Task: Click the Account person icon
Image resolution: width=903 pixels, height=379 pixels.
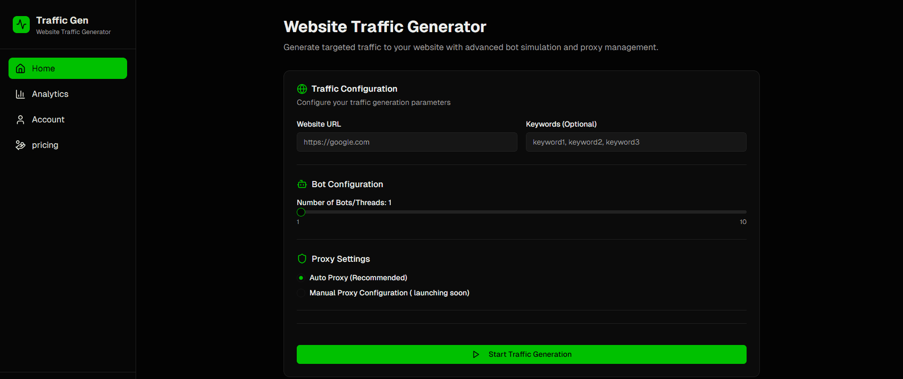Action: [x=20, y=120]
